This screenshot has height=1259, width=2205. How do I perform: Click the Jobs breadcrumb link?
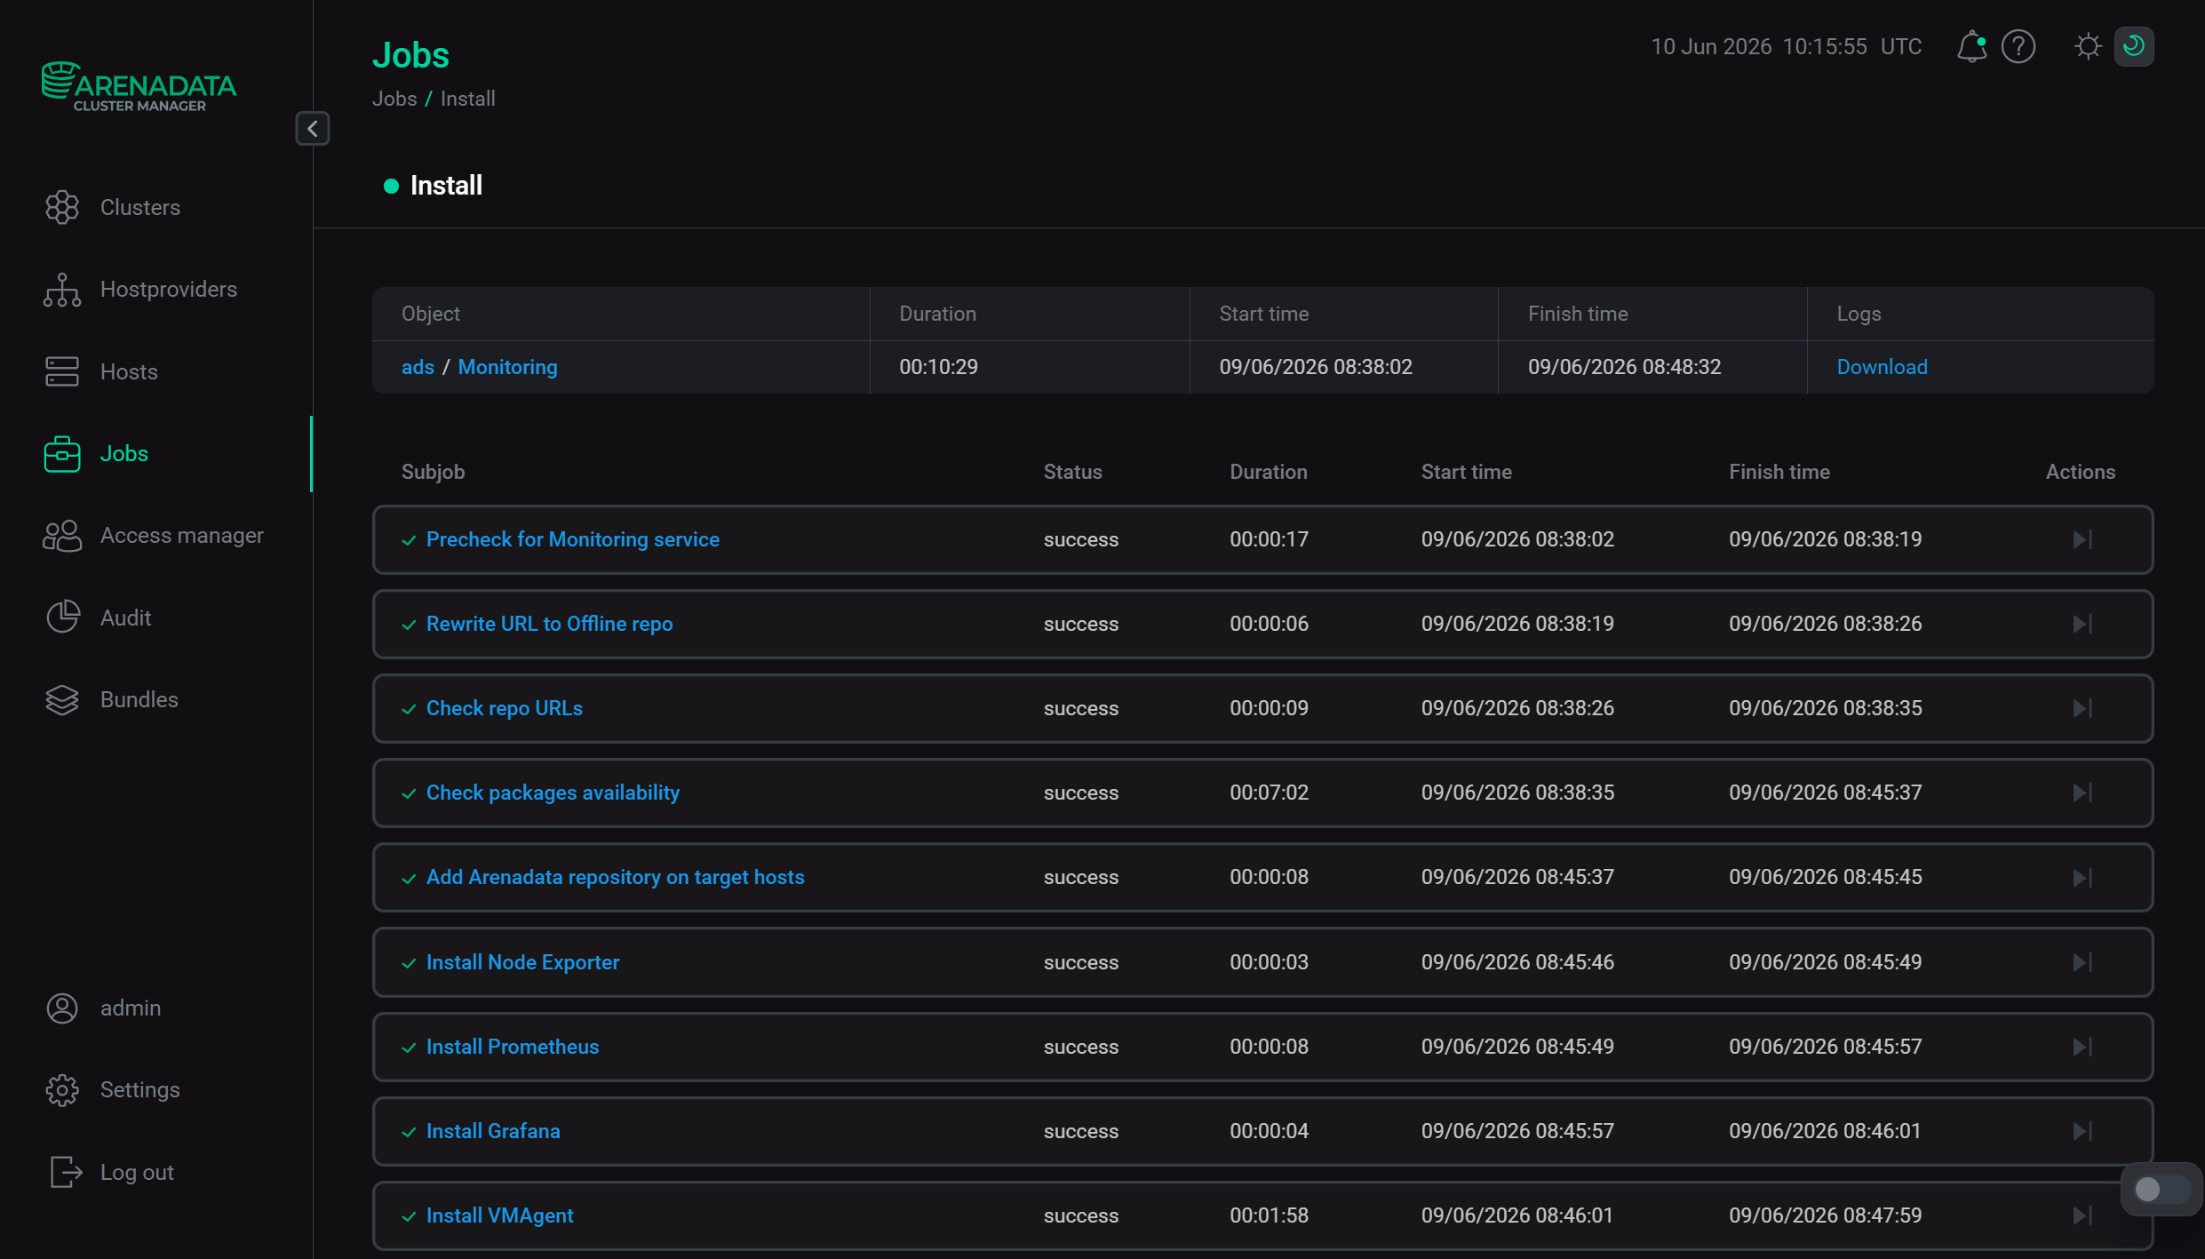(x=394, y=99)
